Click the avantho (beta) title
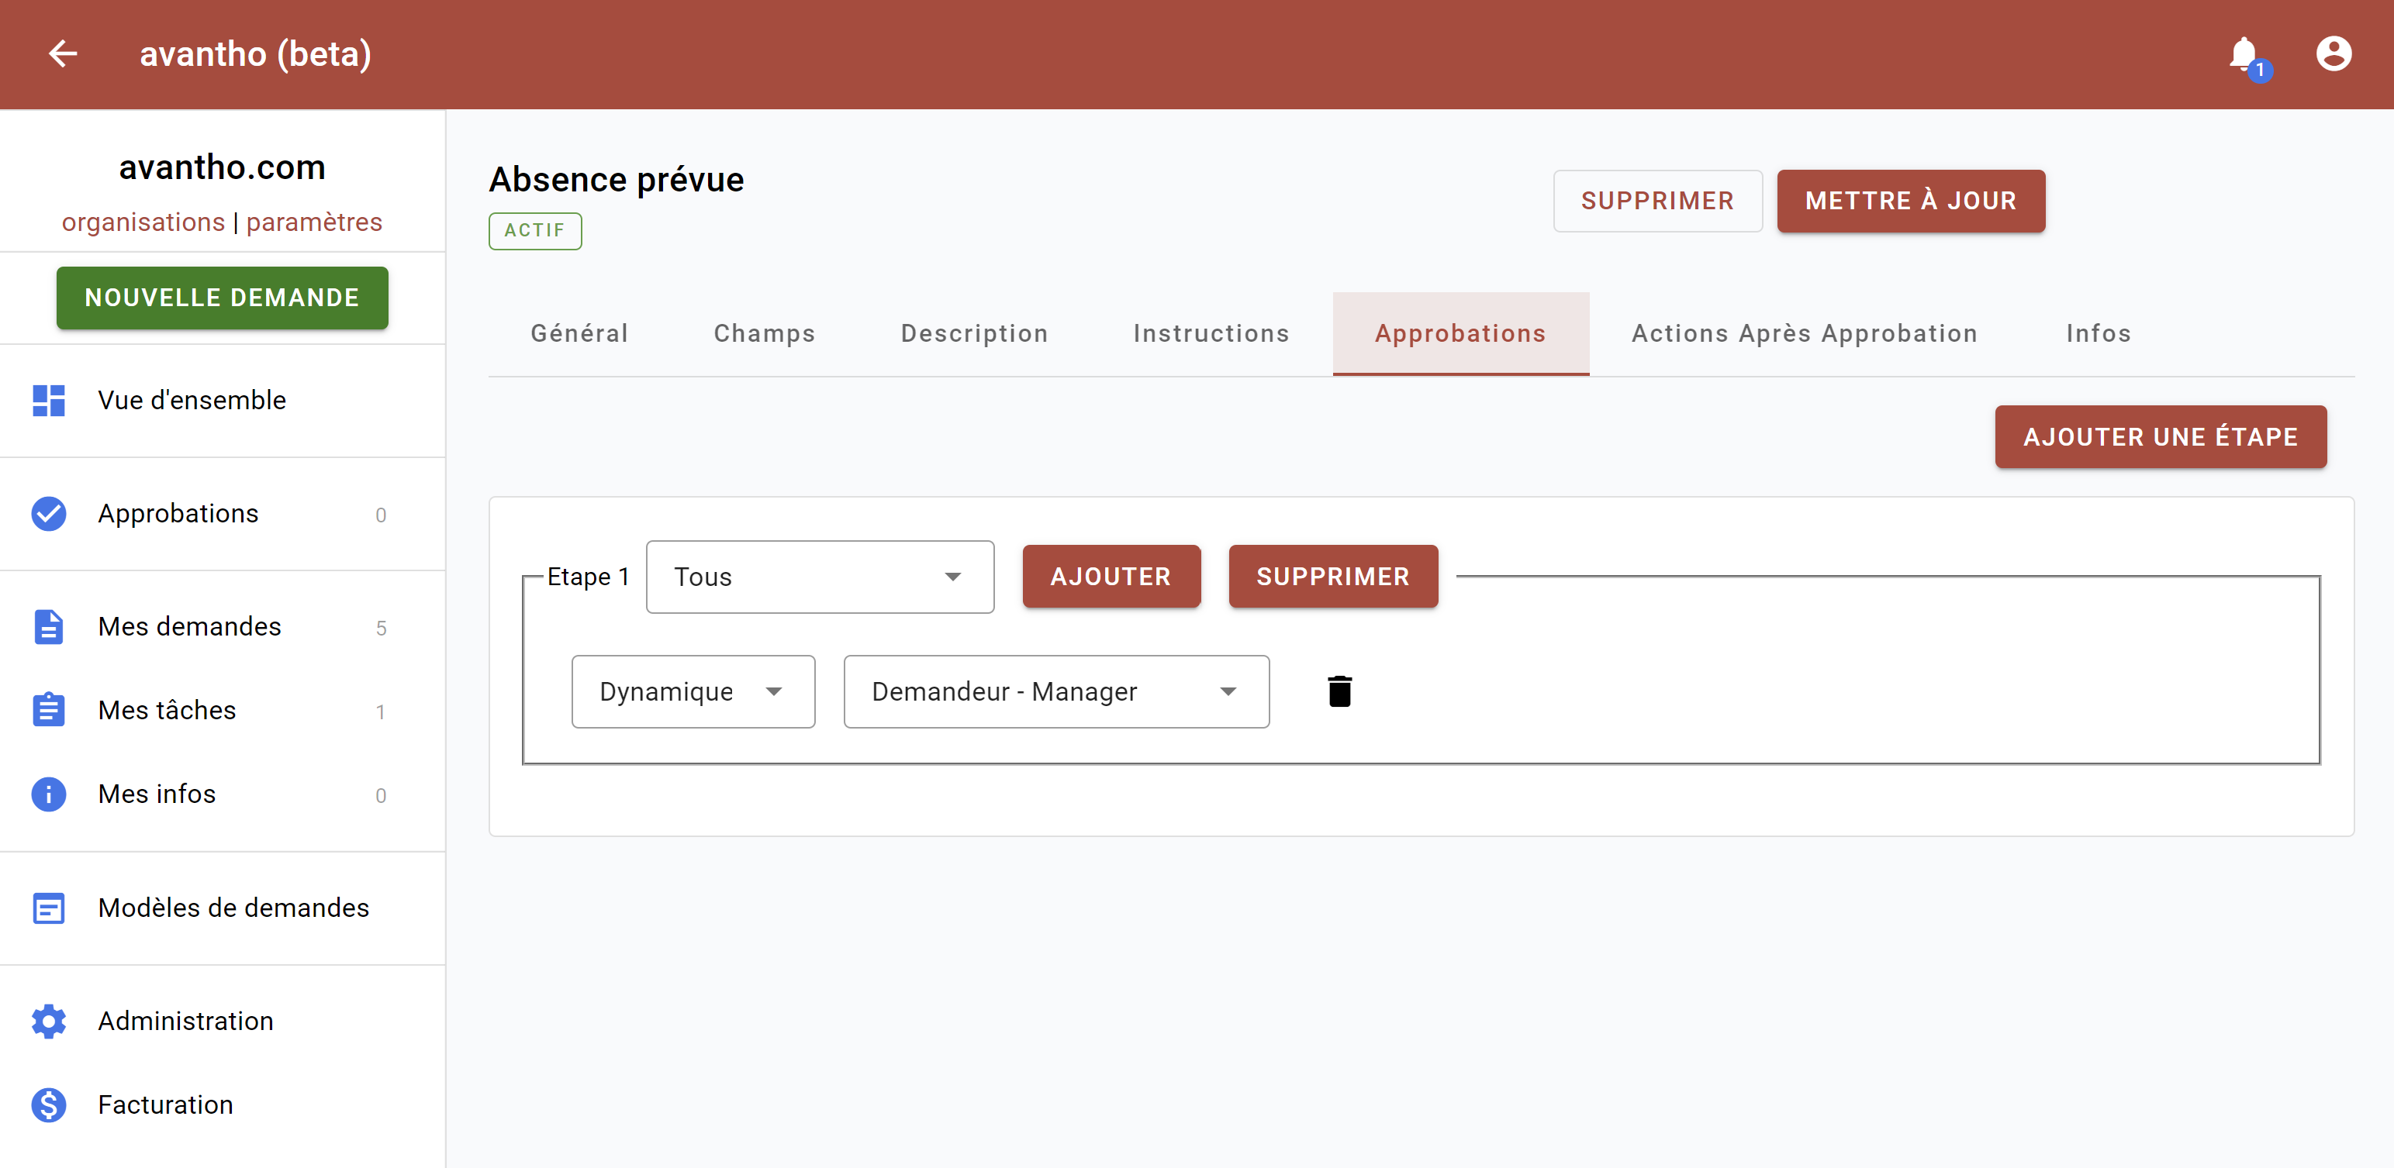The height and width of the screenshot is (1168, 2394). tap(256, 53)
